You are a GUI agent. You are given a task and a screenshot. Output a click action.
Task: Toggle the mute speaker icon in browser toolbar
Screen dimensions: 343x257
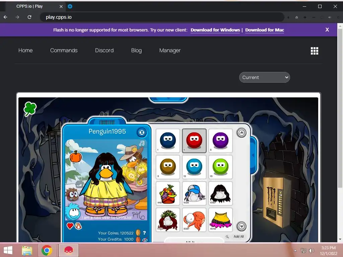[x=330, y=17]
